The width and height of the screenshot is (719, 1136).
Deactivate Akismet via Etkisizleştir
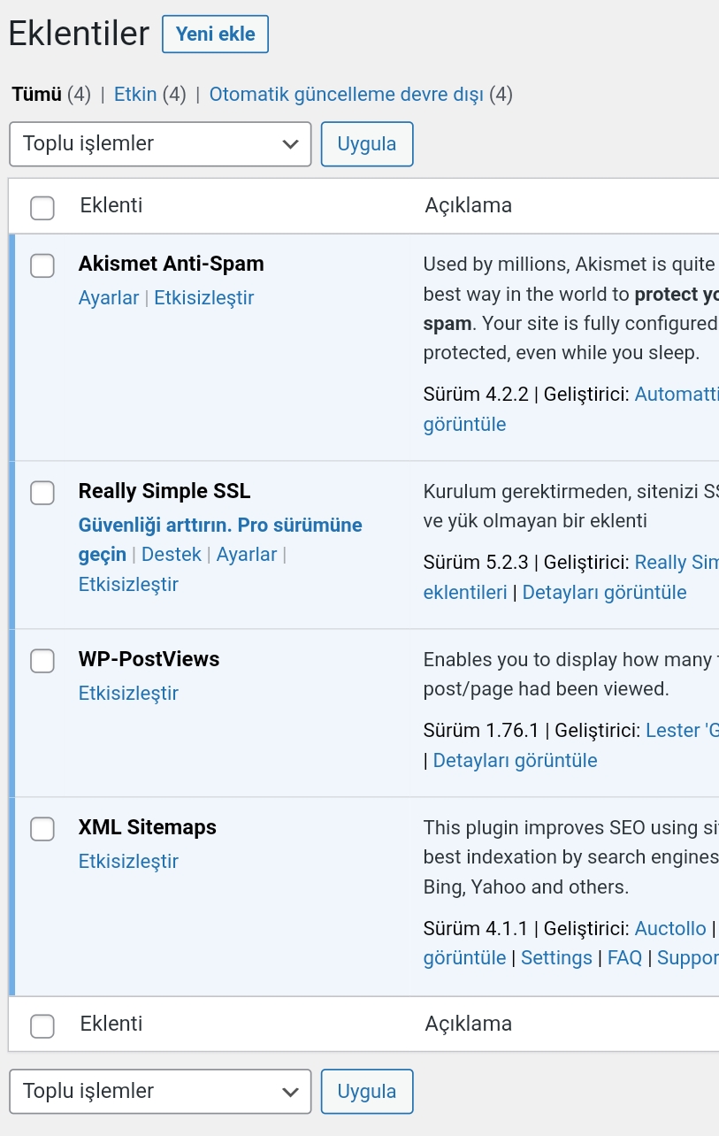point(204,298)
